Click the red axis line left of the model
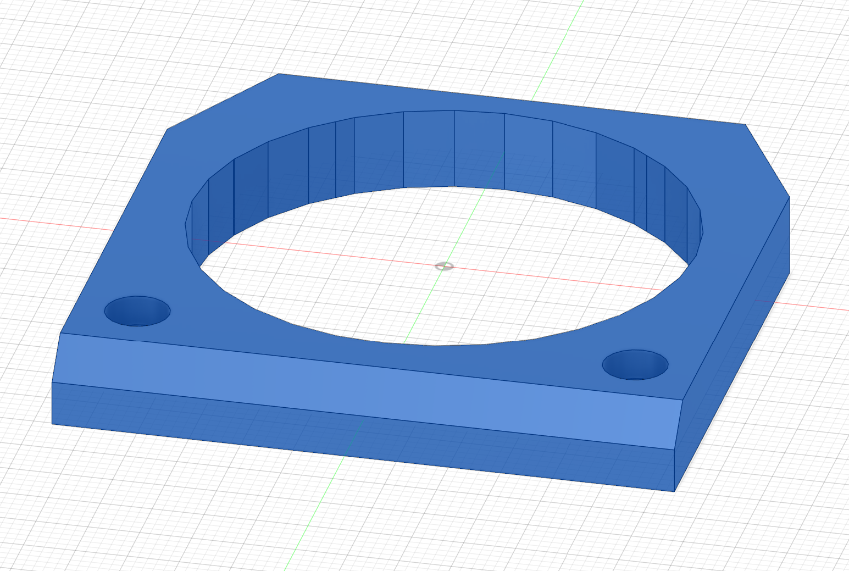The width and height of the screenshot is (849, 571). pyautogui.click(x=55, y=223)
